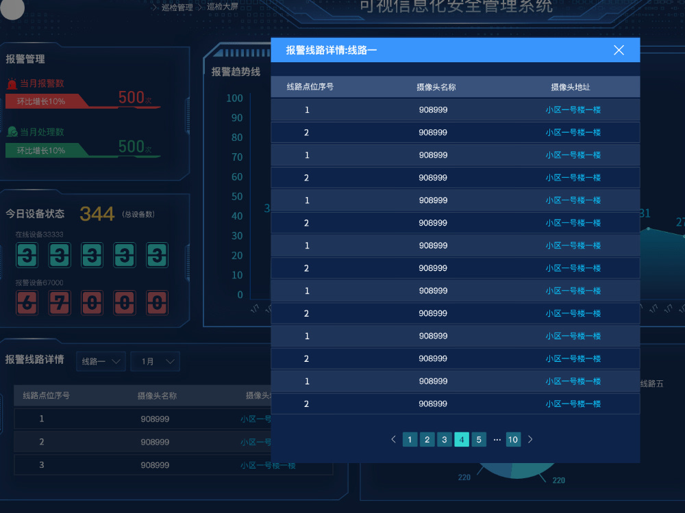Select page 4 in pagination
The height and width of the screenshot is (513, 685).
(462, 439)
